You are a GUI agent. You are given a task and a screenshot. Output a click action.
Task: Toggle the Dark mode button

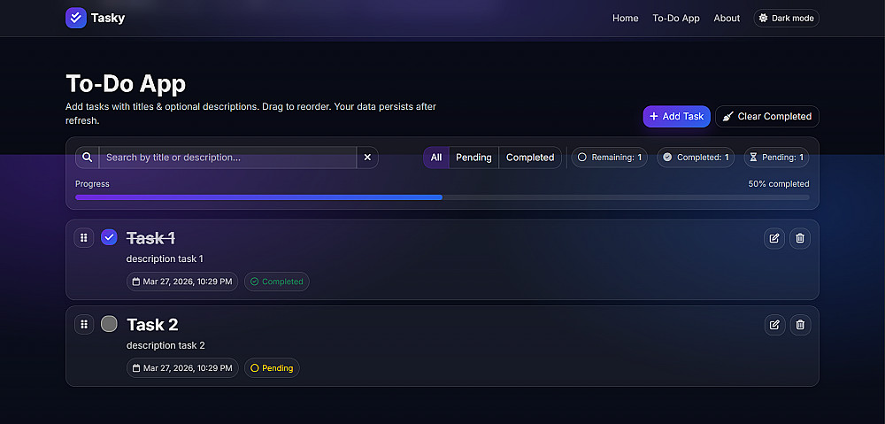coord(786,18)
